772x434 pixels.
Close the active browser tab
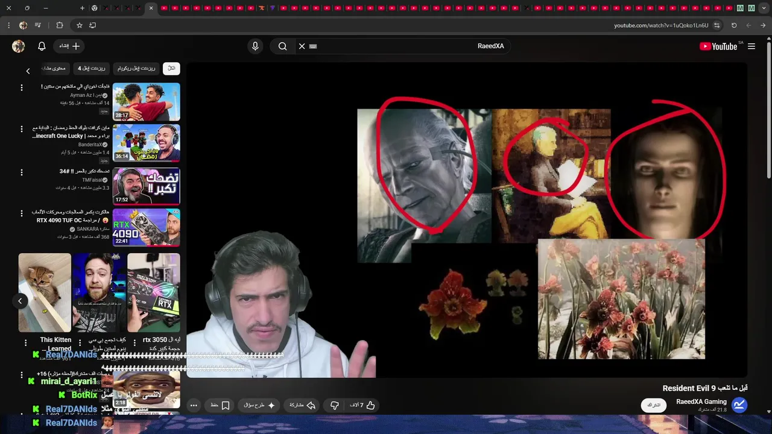point(151,8)
